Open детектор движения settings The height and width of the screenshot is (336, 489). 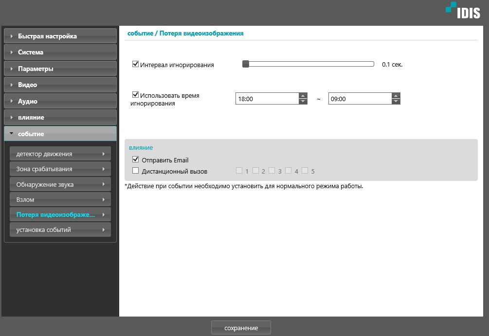[60, 154]
